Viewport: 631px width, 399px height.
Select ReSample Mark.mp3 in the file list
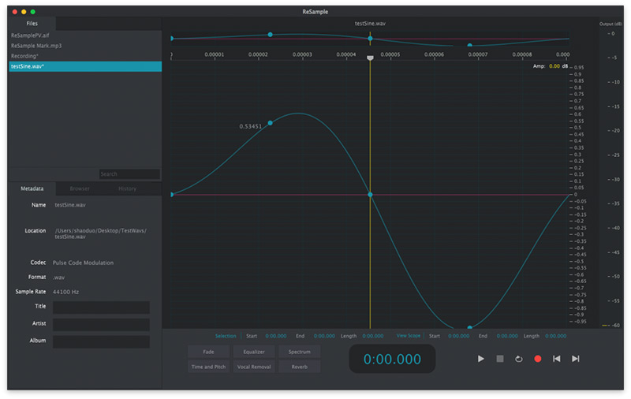[36, 46]
